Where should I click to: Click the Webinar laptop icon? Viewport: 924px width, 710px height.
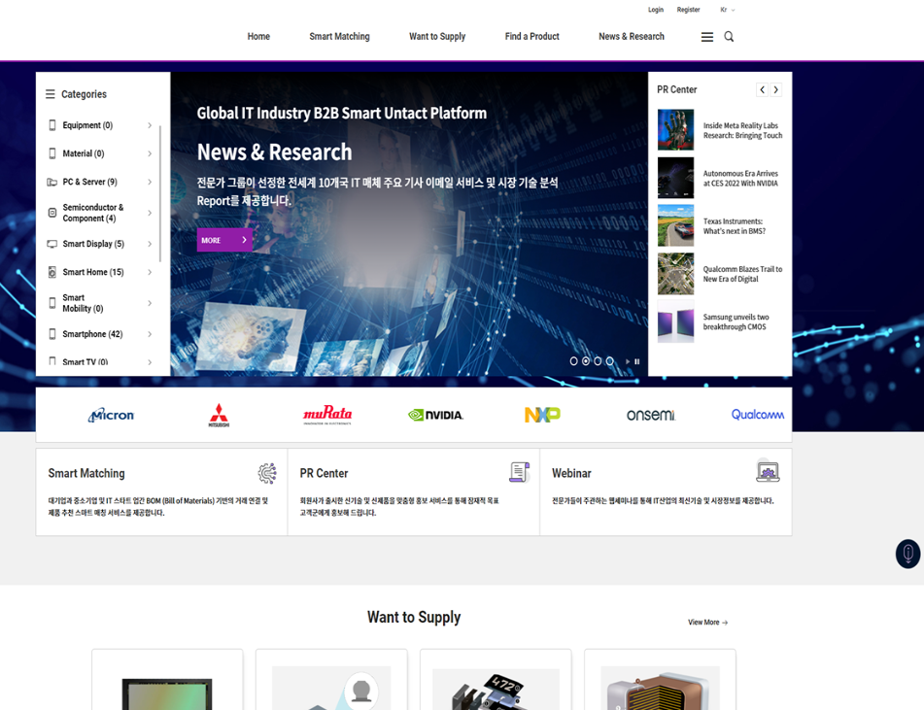click(x=768, y=472)
